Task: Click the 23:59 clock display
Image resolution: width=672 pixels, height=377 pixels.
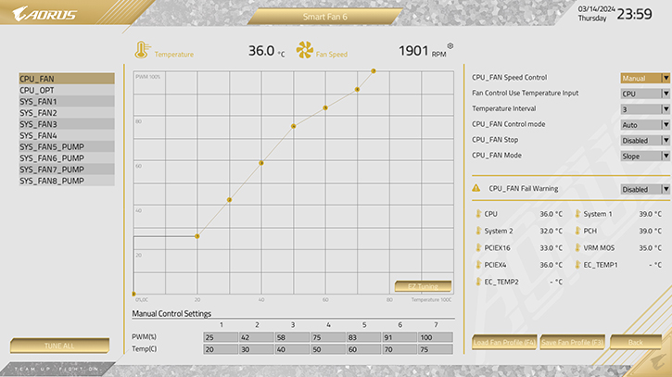Action: [x=634, y=14]
